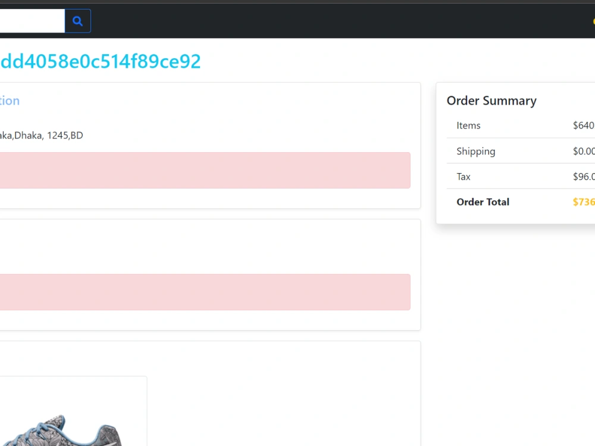Select the 'Items' row label

[x=468, y=125]
